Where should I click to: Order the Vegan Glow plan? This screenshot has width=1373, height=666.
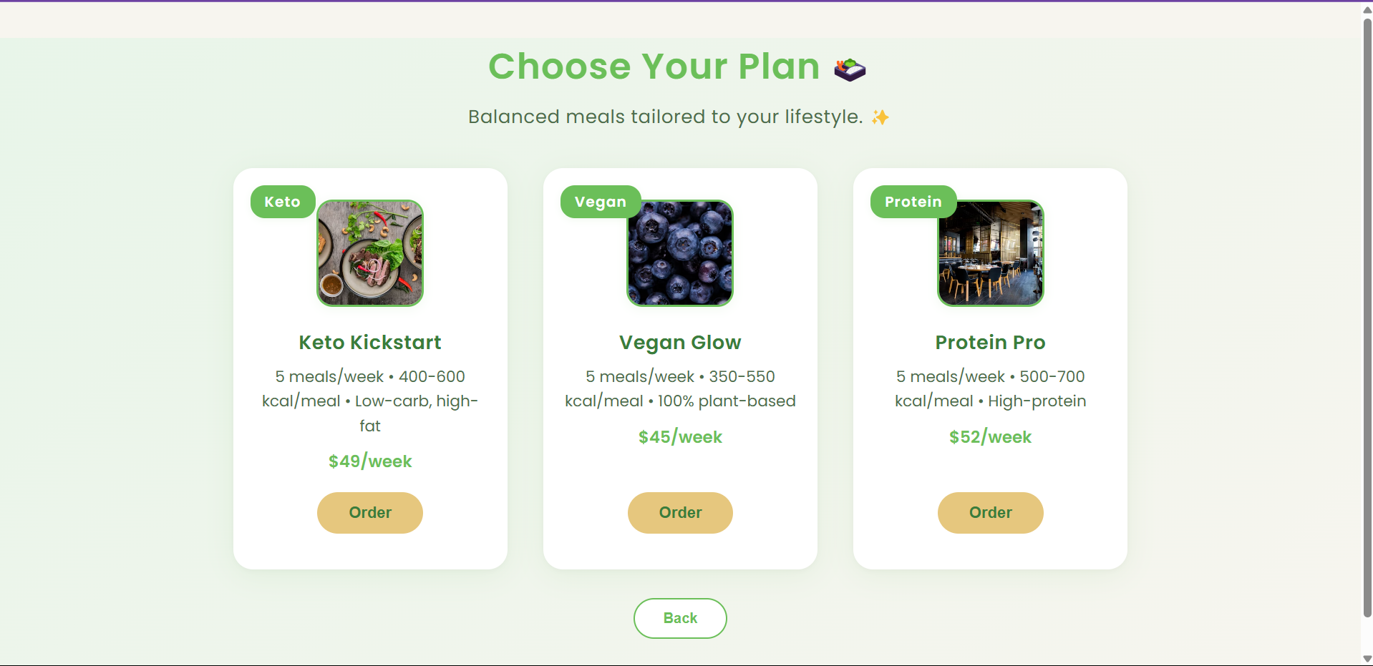[x=679, y=512]
